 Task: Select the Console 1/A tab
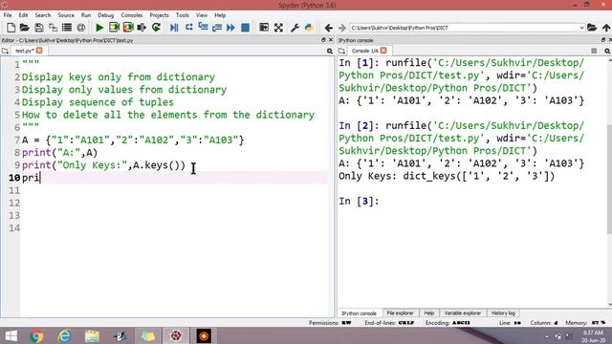[364, 51]
